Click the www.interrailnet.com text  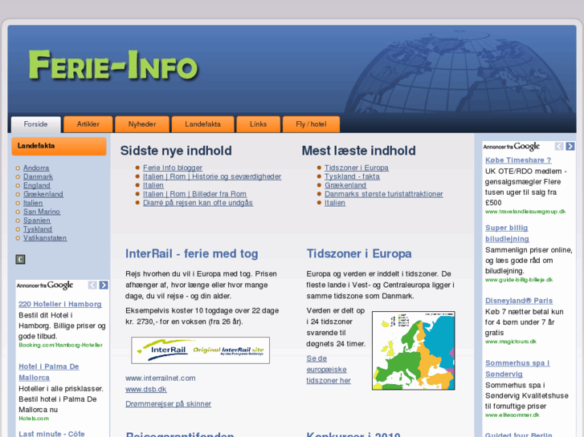[x=161, y=378]
